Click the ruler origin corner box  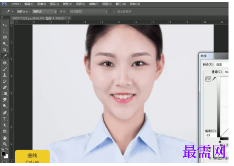[12, 22]
